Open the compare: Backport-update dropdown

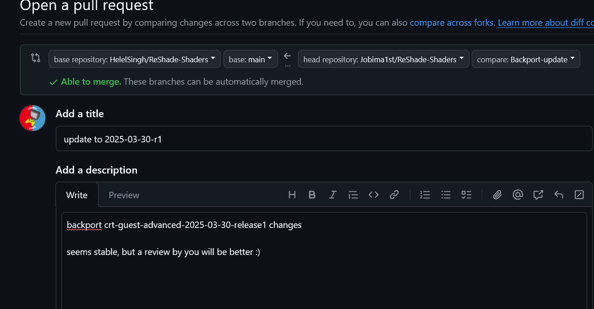click(526, 59)
